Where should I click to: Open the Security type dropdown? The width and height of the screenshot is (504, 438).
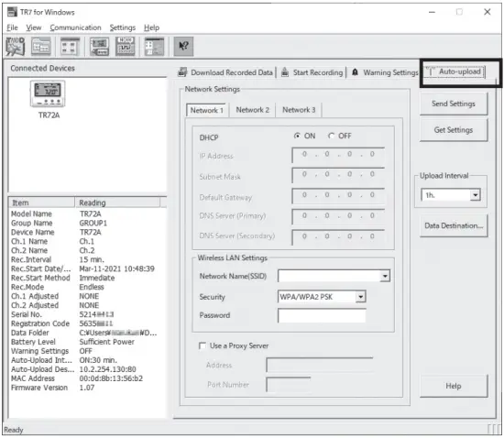361,297
